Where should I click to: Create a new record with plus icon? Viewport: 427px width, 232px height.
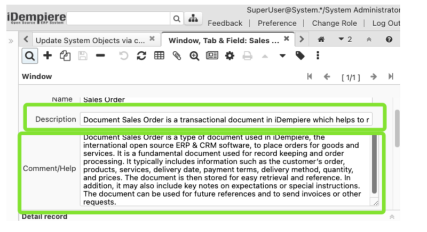pos(48,56)
